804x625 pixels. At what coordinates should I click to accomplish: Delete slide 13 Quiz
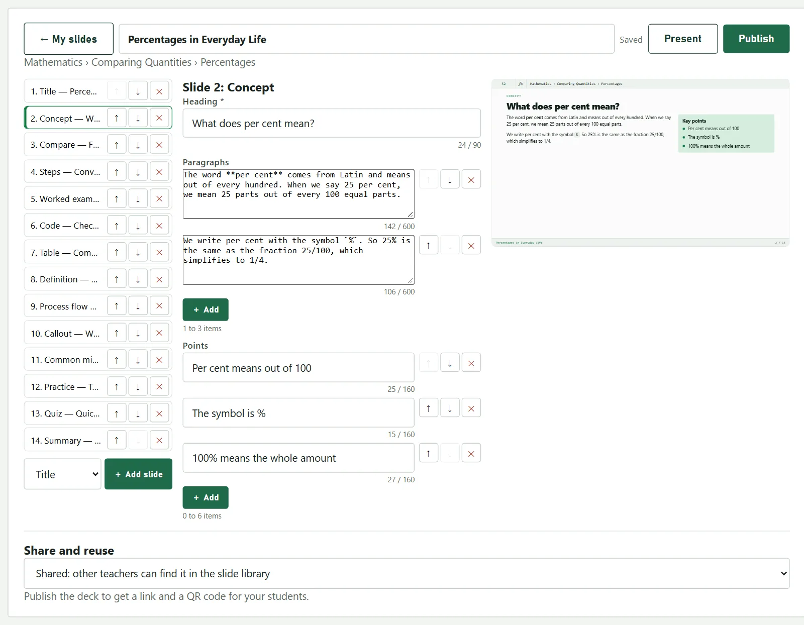pyautogui.click(x=159, y=413)
